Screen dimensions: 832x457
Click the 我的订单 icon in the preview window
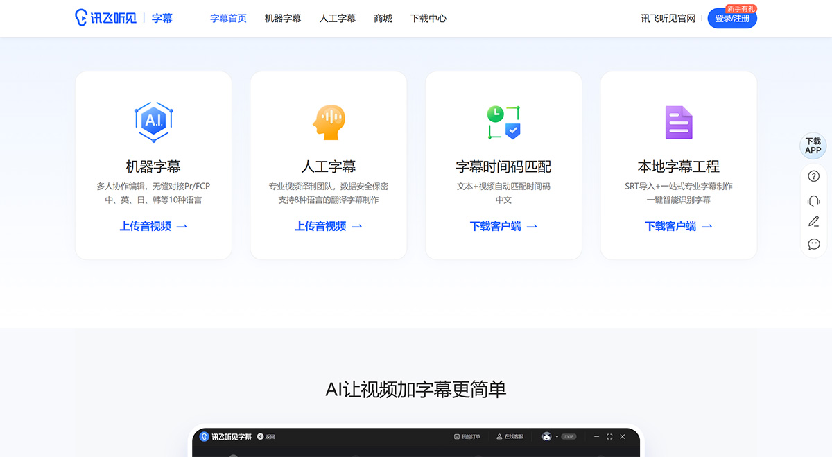457,437
